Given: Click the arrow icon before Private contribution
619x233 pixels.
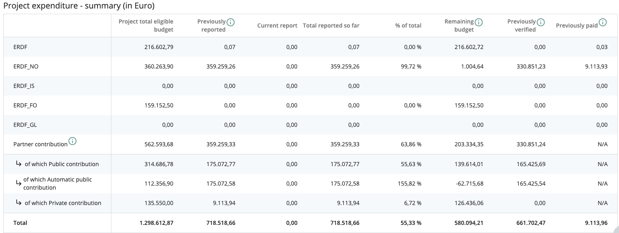Looking at the screenshot, I should tap(19, 203).
